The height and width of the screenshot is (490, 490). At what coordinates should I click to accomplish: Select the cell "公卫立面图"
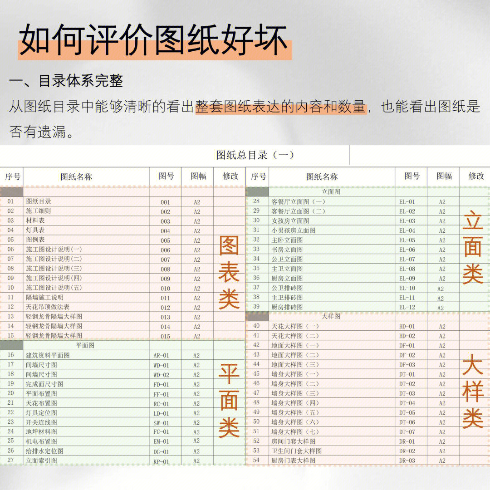tap(287, 259)
